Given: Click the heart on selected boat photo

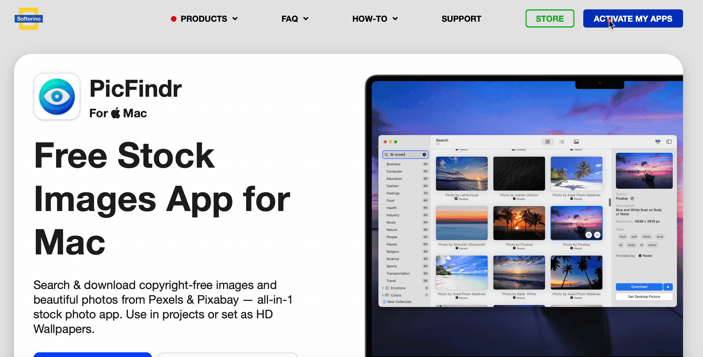Looking at the screenshot, I should click(x=597, y=235).
